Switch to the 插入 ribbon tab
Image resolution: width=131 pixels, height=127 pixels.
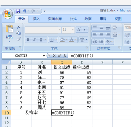pyautogui.click(x=36, y=19)
